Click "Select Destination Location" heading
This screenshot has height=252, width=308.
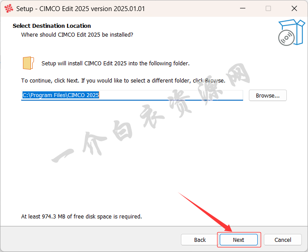click(52, 26)
